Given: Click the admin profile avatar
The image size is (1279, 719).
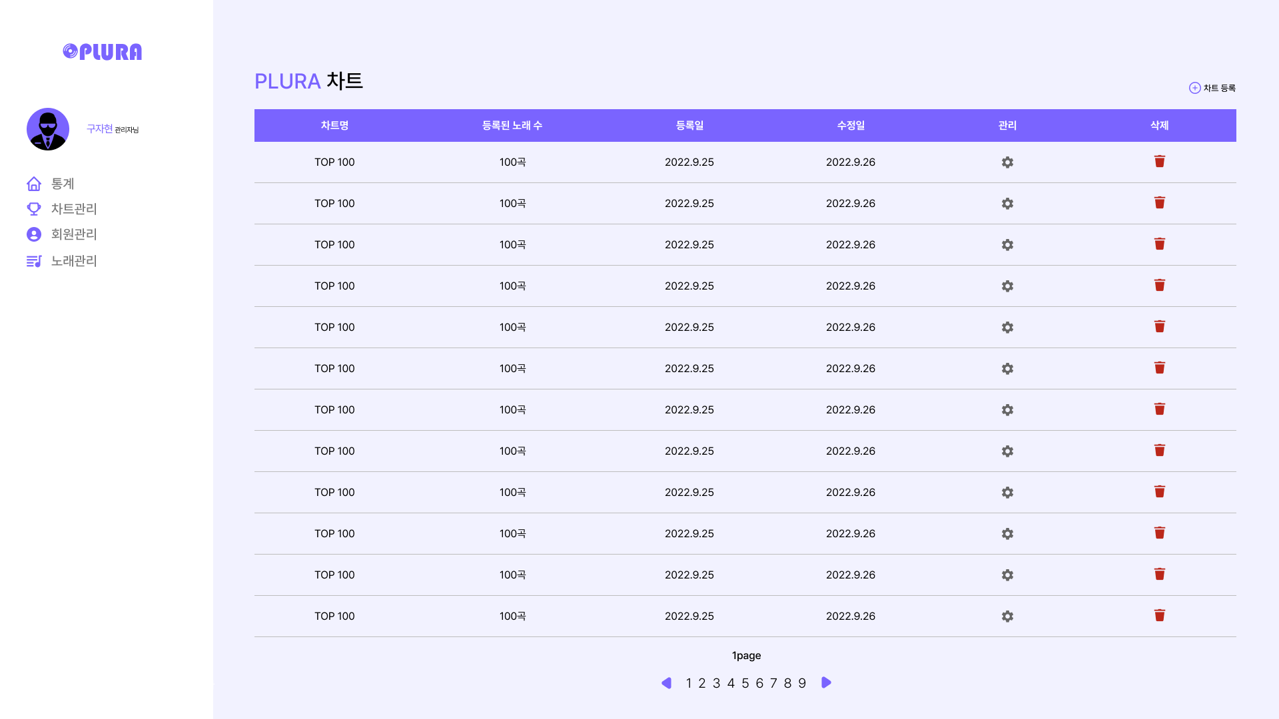Looking at the screenshot, I should 48,129.
